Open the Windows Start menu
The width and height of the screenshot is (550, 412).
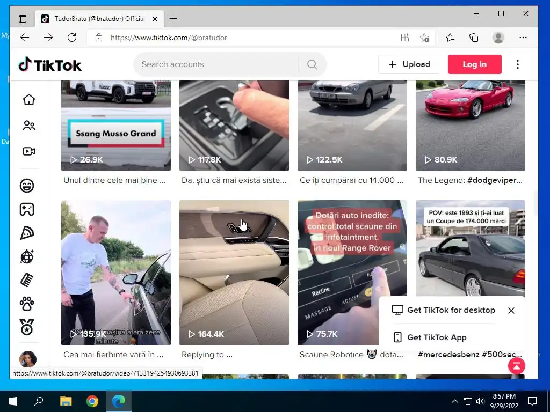(13, 401)
